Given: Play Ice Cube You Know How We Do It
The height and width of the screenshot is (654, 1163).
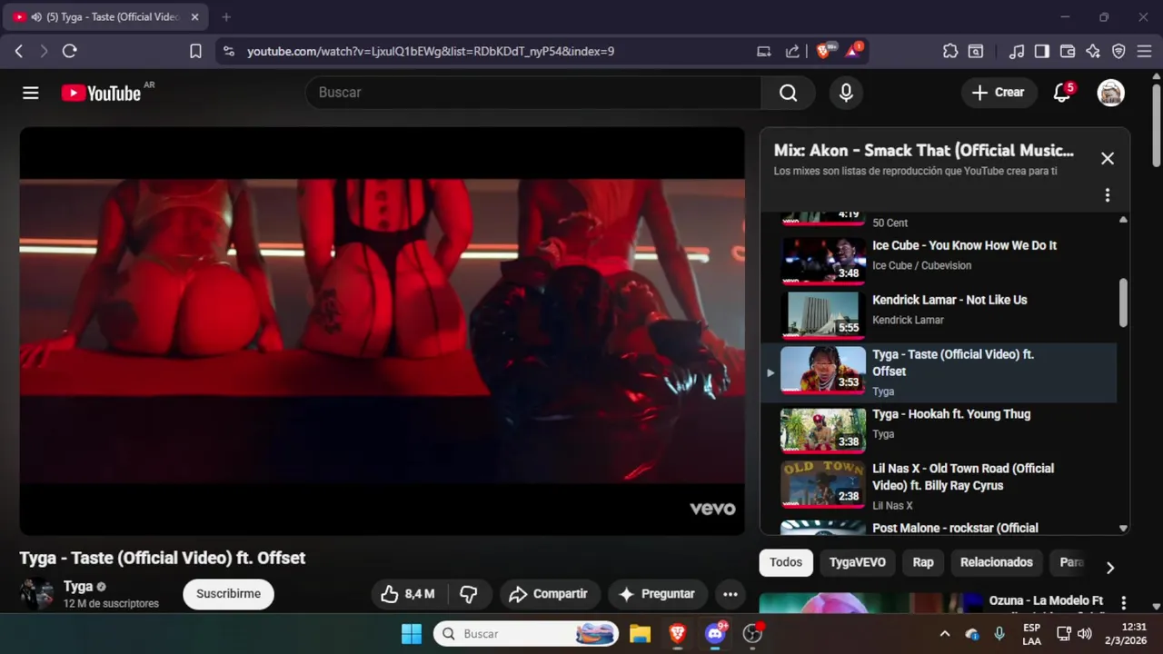Looking at the screenshot, I should [939, 261].
